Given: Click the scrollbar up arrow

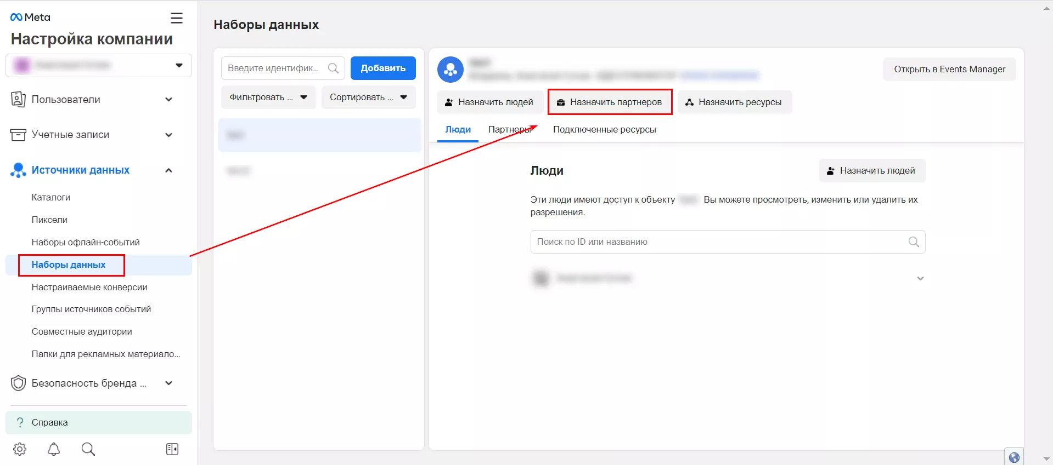Looking at the screenshot, I should (x=1046, y=8).
